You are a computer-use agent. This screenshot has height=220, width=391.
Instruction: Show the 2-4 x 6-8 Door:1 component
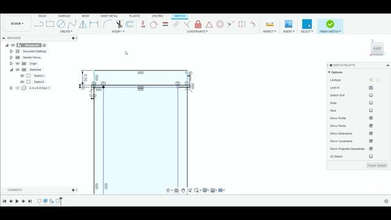click(18, 88)
